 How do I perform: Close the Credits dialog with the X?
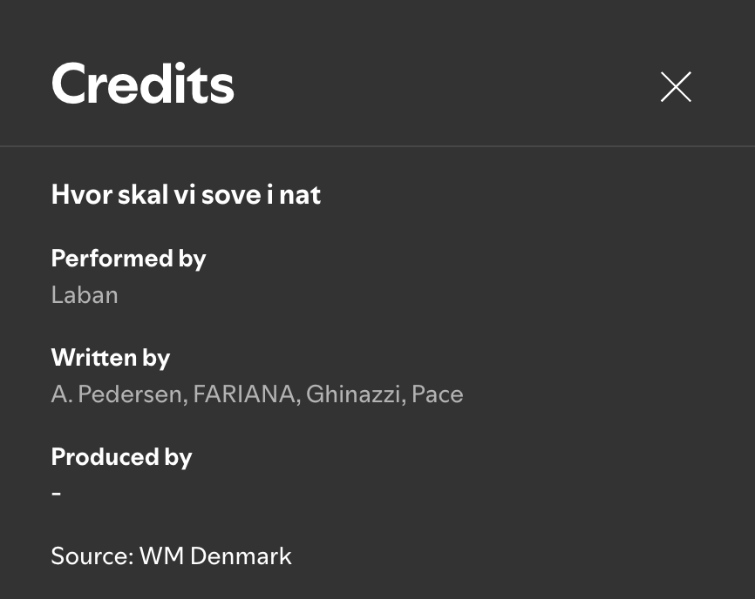[676, 87]
